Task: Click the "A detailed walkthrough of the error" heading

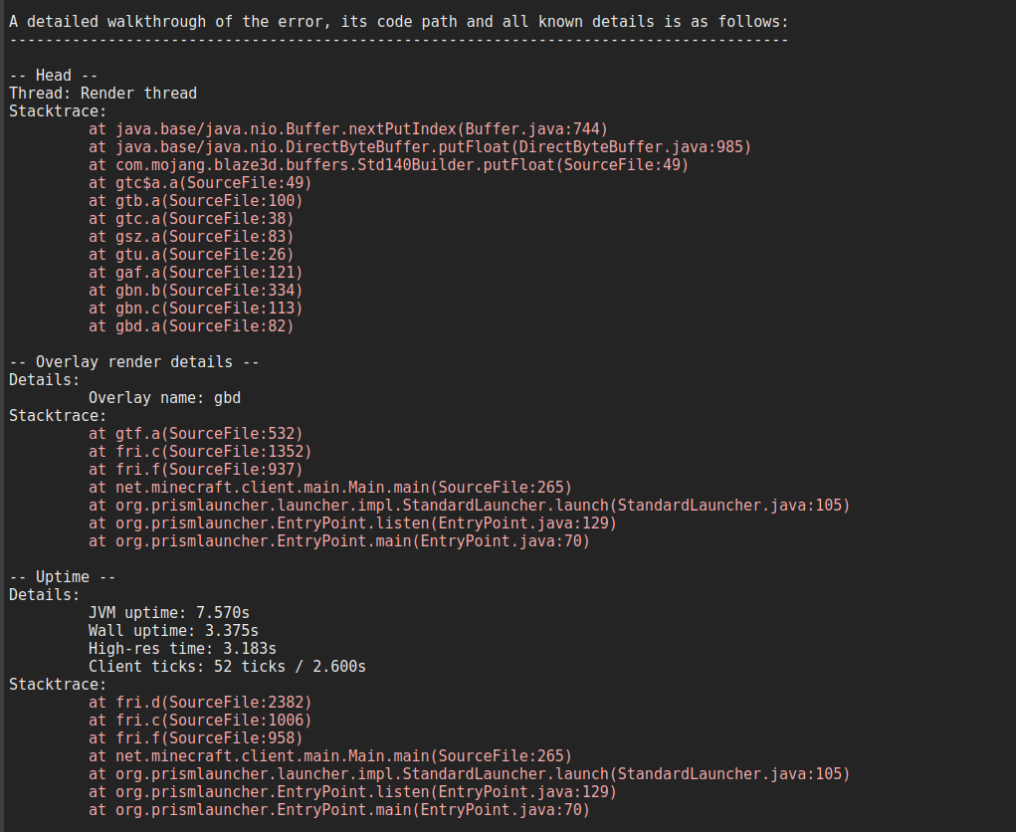Action: pyautogui.click(x=398, y=22)
